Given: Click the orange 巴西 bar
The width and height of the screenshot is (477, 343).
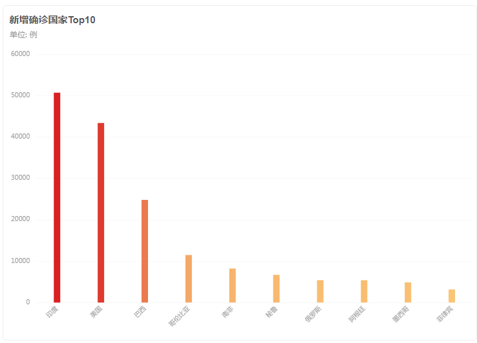Looking at the screenshot, I should coord(145,251).
